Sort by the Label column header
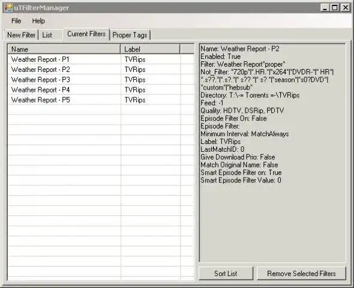Image resolution: width=354 pixels, height=288 pixels. click(150, 49)
